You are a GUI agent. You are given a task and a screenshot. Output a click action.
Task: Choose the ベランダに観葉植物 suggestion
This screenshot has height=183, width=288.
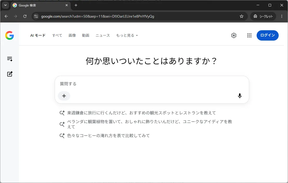(x=150, y=124)
